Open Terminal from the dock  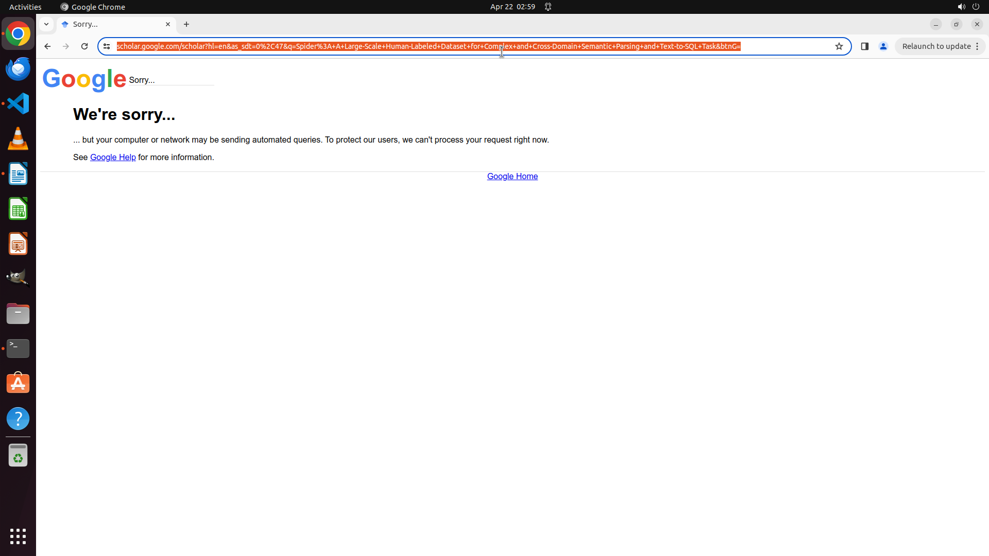18,349
